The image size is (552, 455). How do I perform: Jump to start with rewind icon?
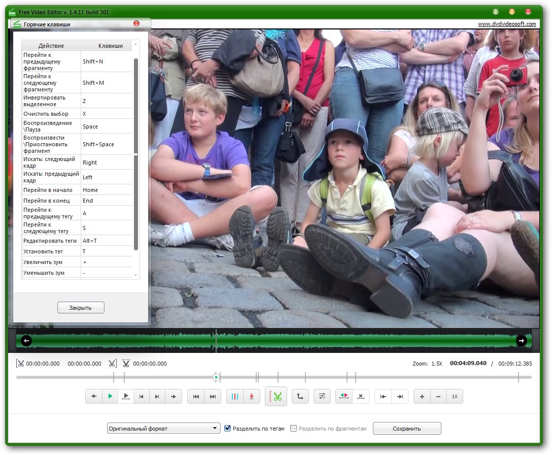[196, 397]
